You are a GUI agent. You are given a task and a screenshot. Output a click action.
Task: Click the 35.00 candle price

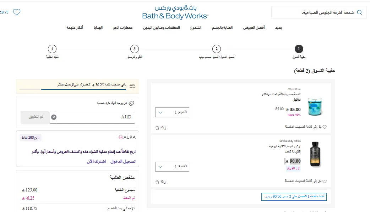coord(293,110)
